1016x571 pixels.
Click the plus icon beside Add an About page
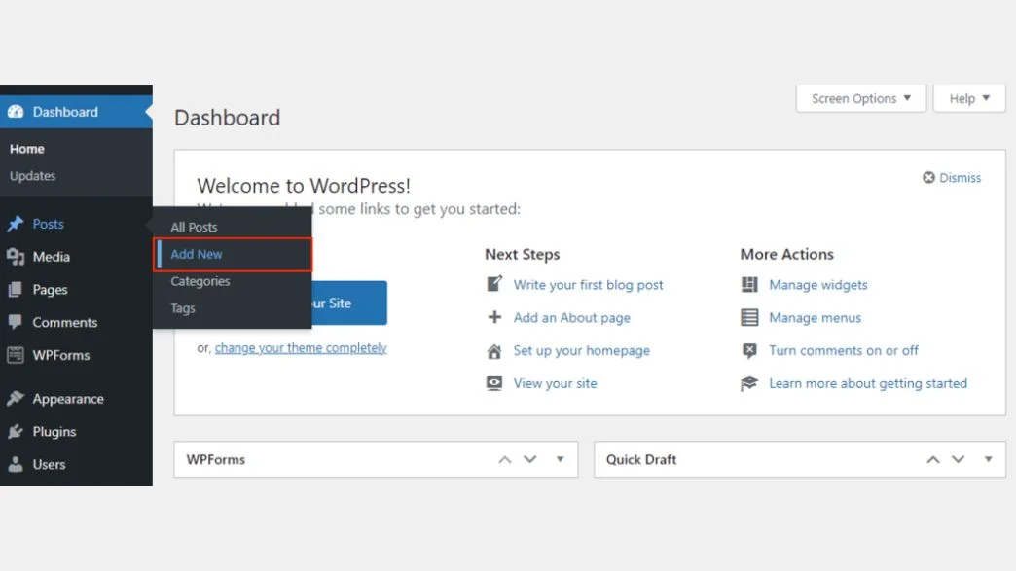point(494,317)
